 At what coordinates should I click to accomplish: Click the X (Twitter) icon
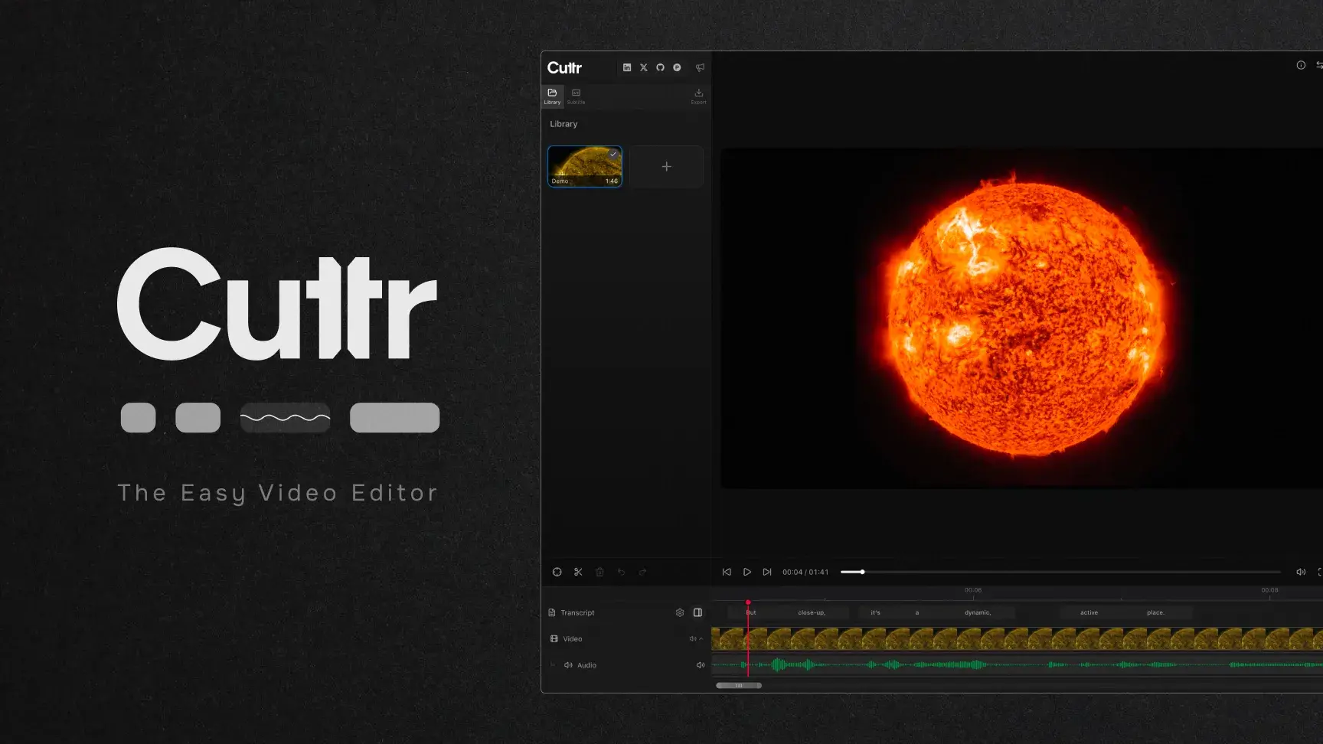click(x=644, y=67)
